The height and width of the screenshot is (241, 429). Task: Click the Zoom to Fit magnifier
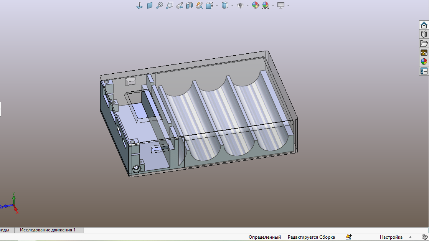(160, 5)
